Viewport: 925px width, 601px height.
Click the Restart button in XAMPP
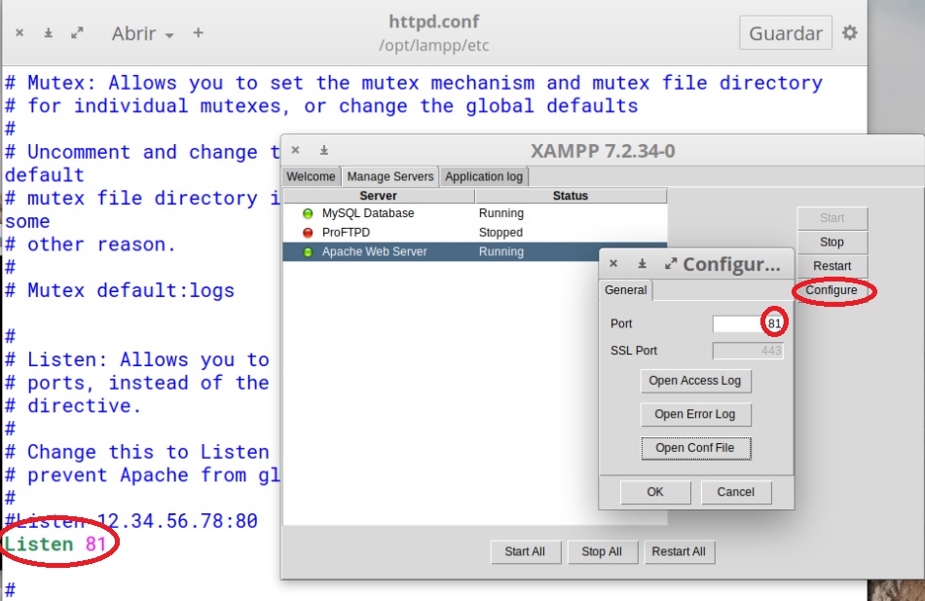click(x=832, y=266)
